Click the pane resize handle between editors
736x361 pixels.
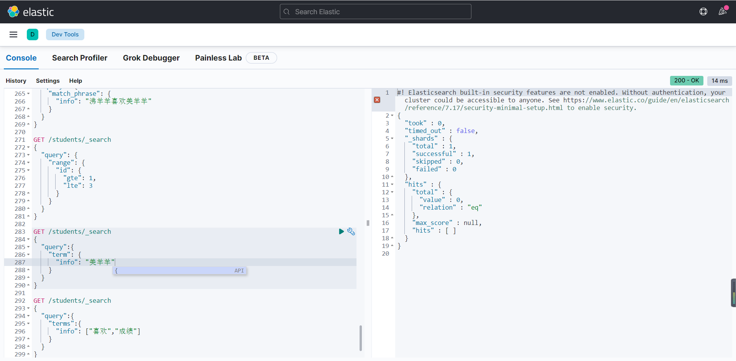[368, 223]
